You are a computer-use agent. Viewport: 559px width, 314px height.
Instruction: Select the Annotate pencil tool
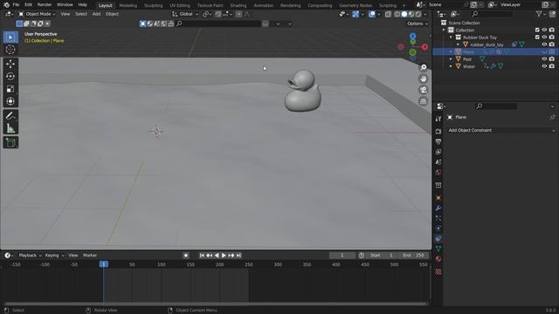click(x=10, y=116)
